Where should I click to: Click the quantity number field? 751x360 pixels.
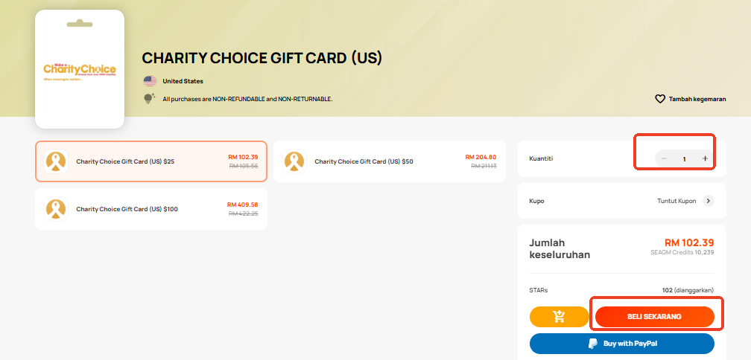point(685,158)
